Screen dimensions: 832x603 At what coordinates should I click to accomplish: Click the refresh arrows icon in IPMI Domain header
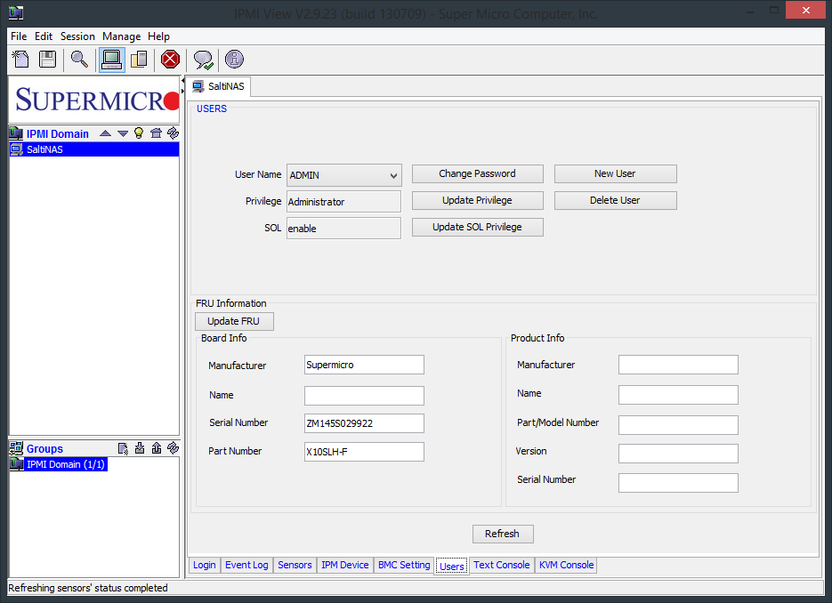(173, 133)
